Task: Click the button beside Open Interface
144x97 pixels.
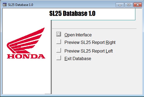Action: pos(59,34)
